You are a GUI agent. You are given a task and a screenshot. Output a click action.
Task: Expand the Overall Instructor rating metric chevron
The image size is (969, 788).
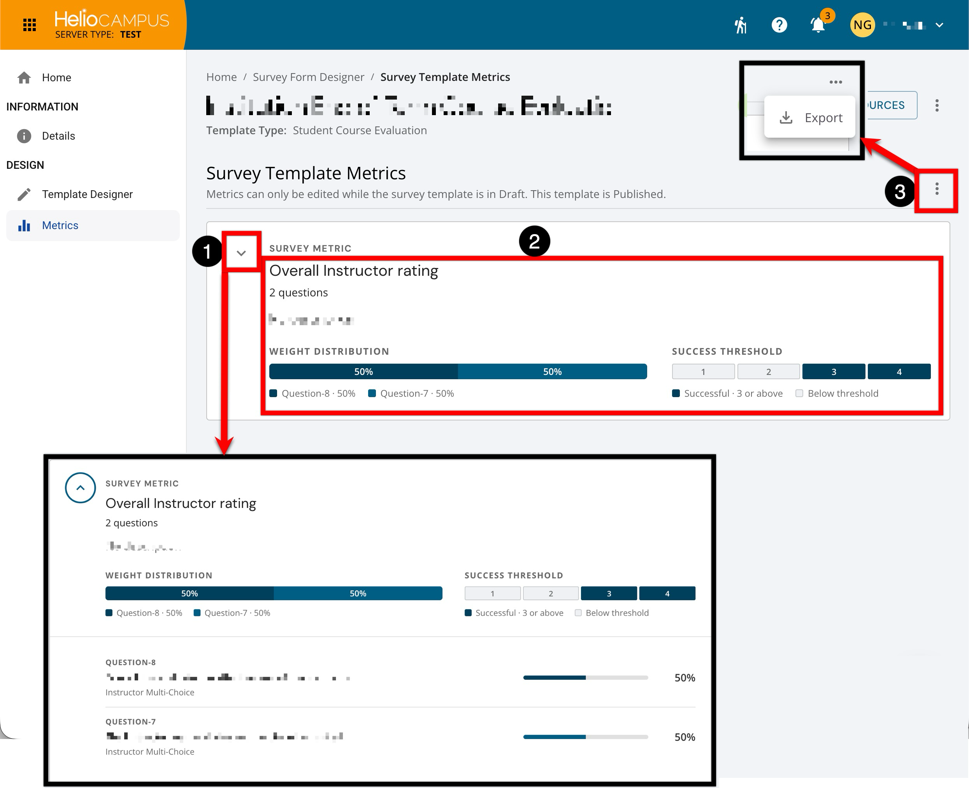click(x=242, y=253)
